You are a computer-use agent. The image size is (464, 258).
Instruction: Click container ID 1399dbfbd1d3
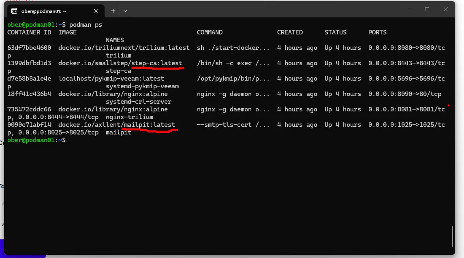pos(29,63)
